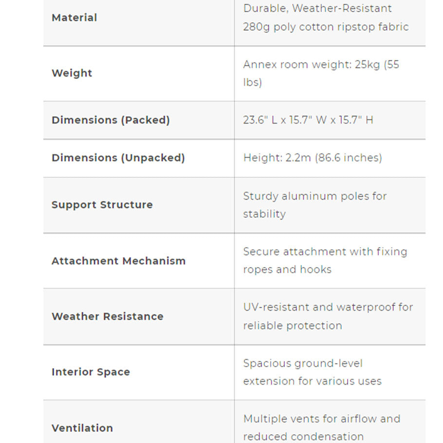
Task: Click the Attachment Mechanism label
Action: (x=118, y=260)
